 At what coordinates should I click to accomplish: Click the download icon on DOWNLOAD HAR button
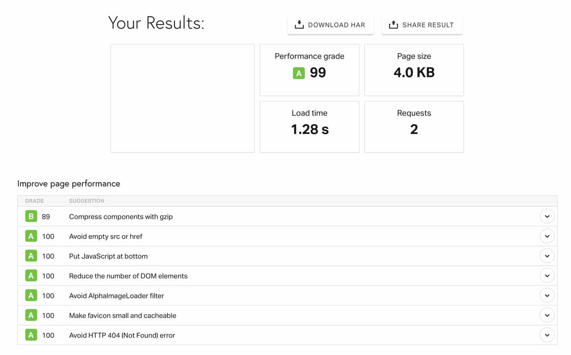tap(299, 24)
